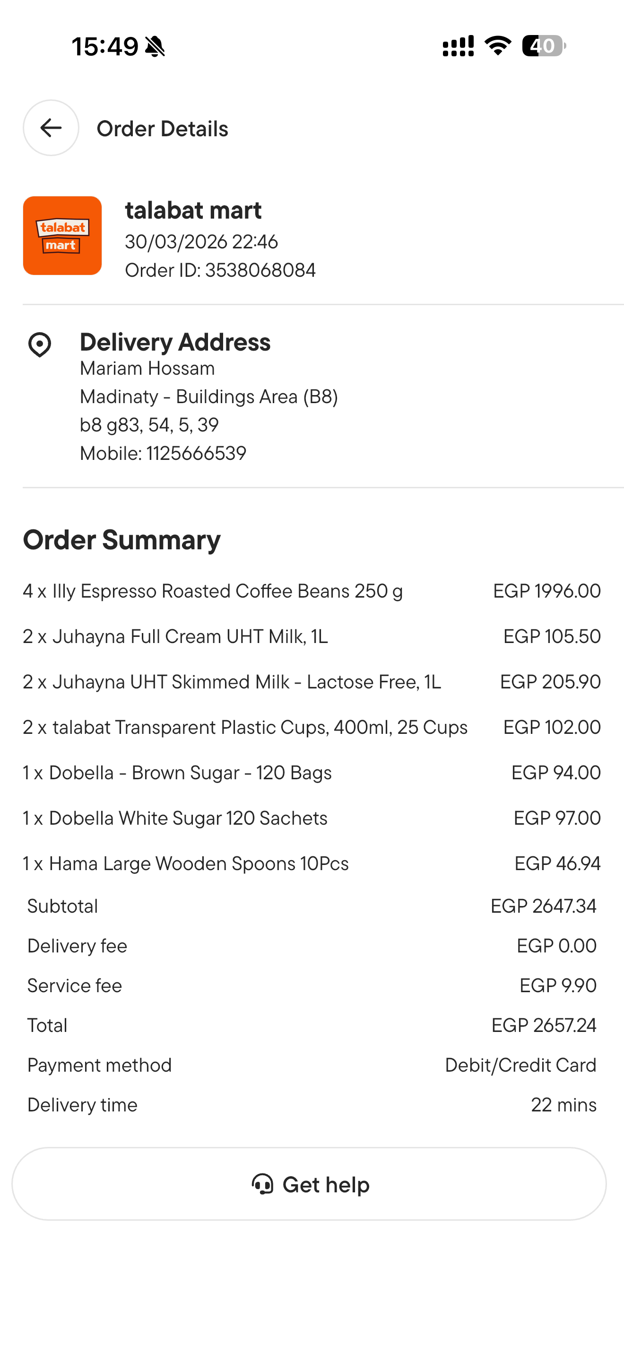The image size is (624, 1357).
Task: Tap the talabat mart logo
Action: pos(62,236)
